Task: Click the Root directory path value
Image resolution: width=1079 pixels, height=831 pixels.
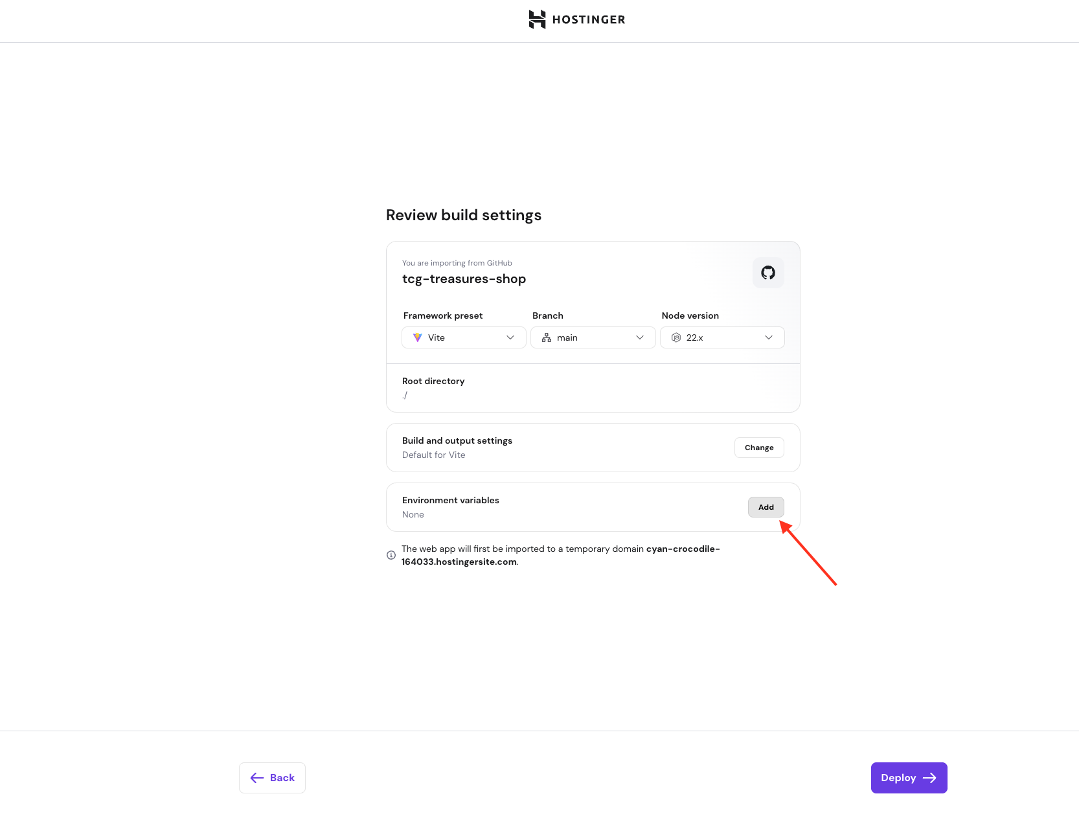Action: pyautogui.click(x=405, y=395)
